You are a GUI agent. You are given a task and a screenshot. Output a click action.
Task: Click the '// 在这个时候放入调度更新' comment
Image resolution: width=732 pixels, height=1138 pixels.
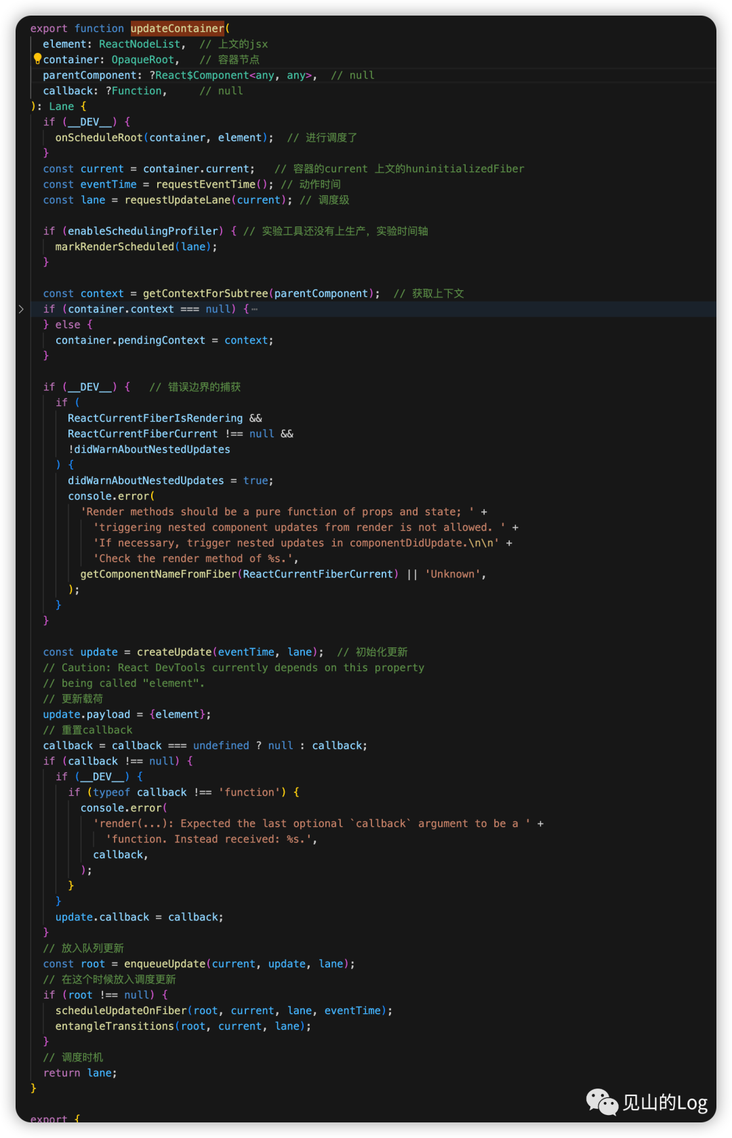tap(110, 979)
